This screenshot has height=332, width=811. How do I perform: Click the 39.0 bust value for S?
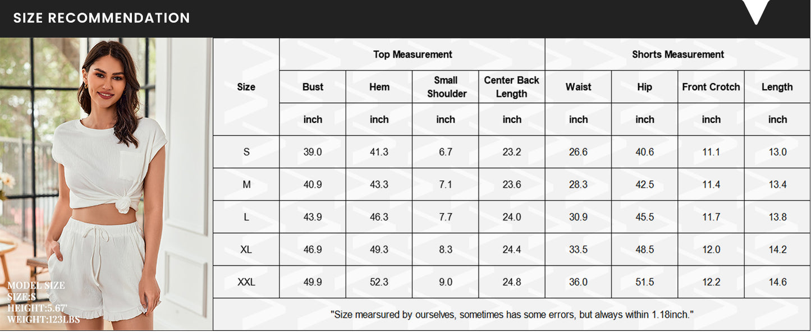coord(313,152)
